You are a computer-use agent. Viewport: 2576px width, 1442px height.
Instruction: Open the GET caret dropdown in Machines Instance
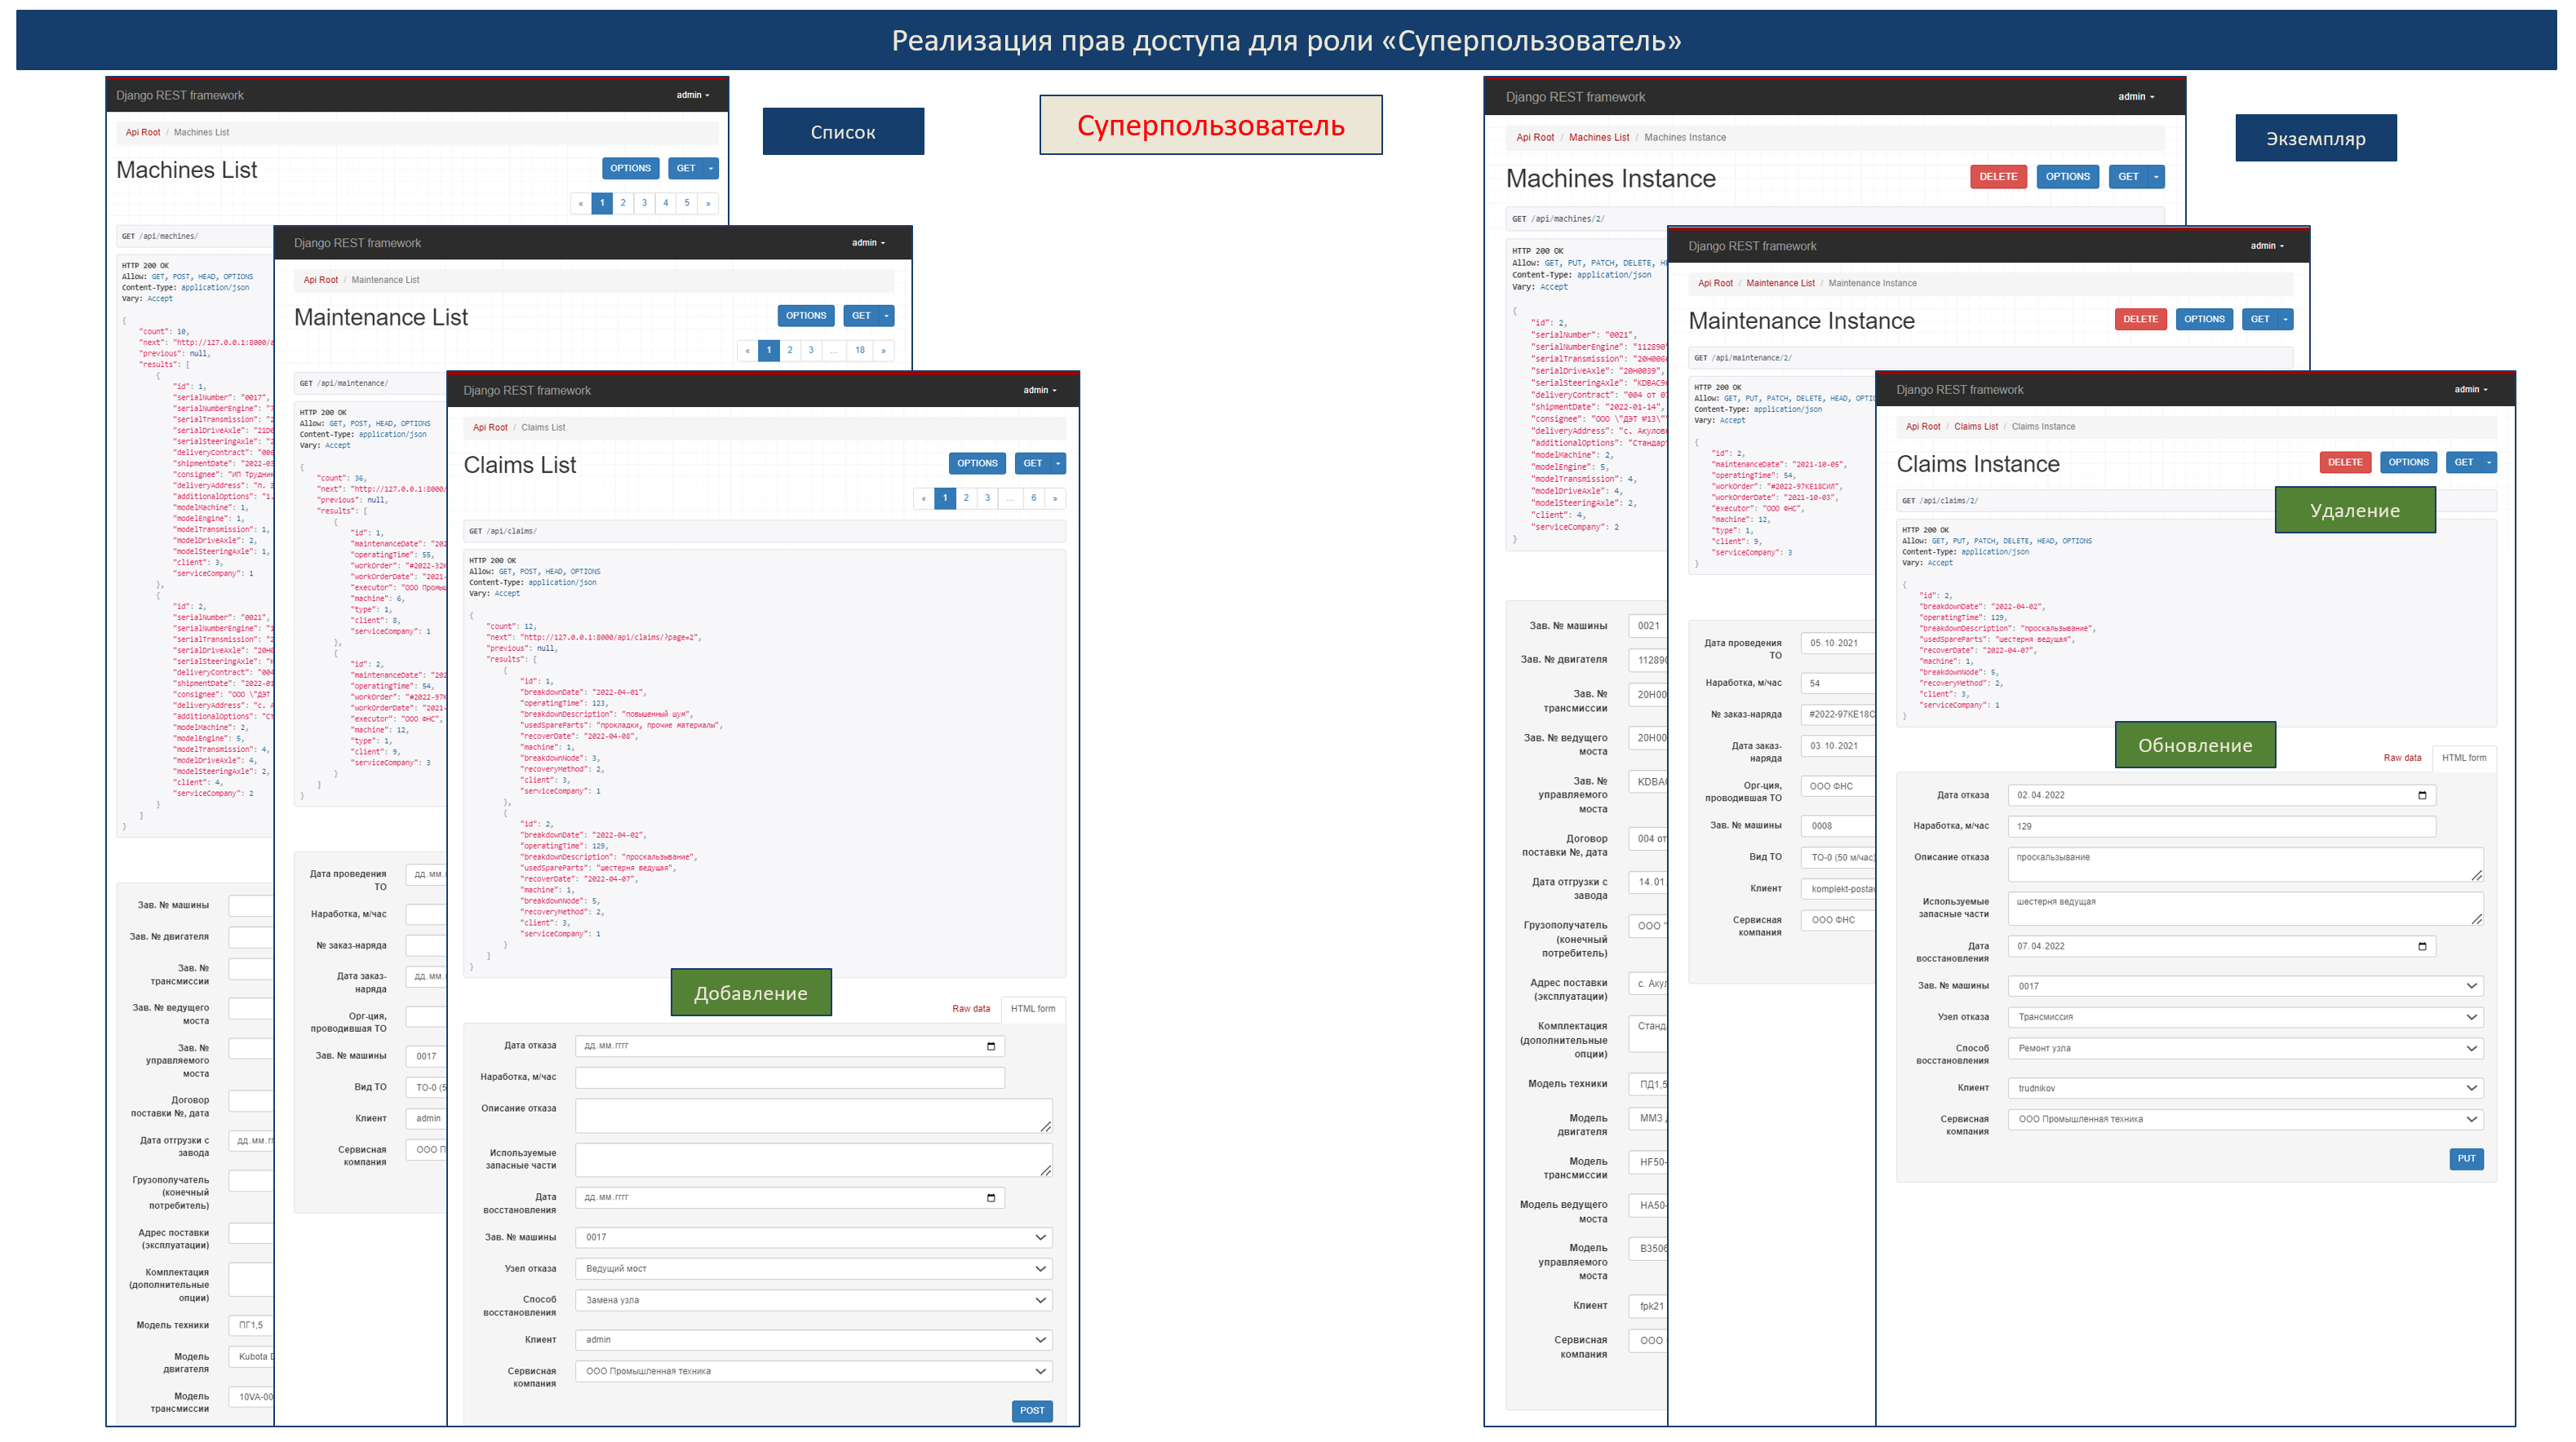[x=2156, y=177]
